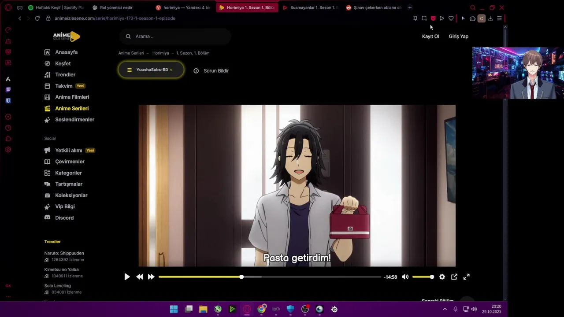Open Yetkili alımı page

[x=70, y=151]
